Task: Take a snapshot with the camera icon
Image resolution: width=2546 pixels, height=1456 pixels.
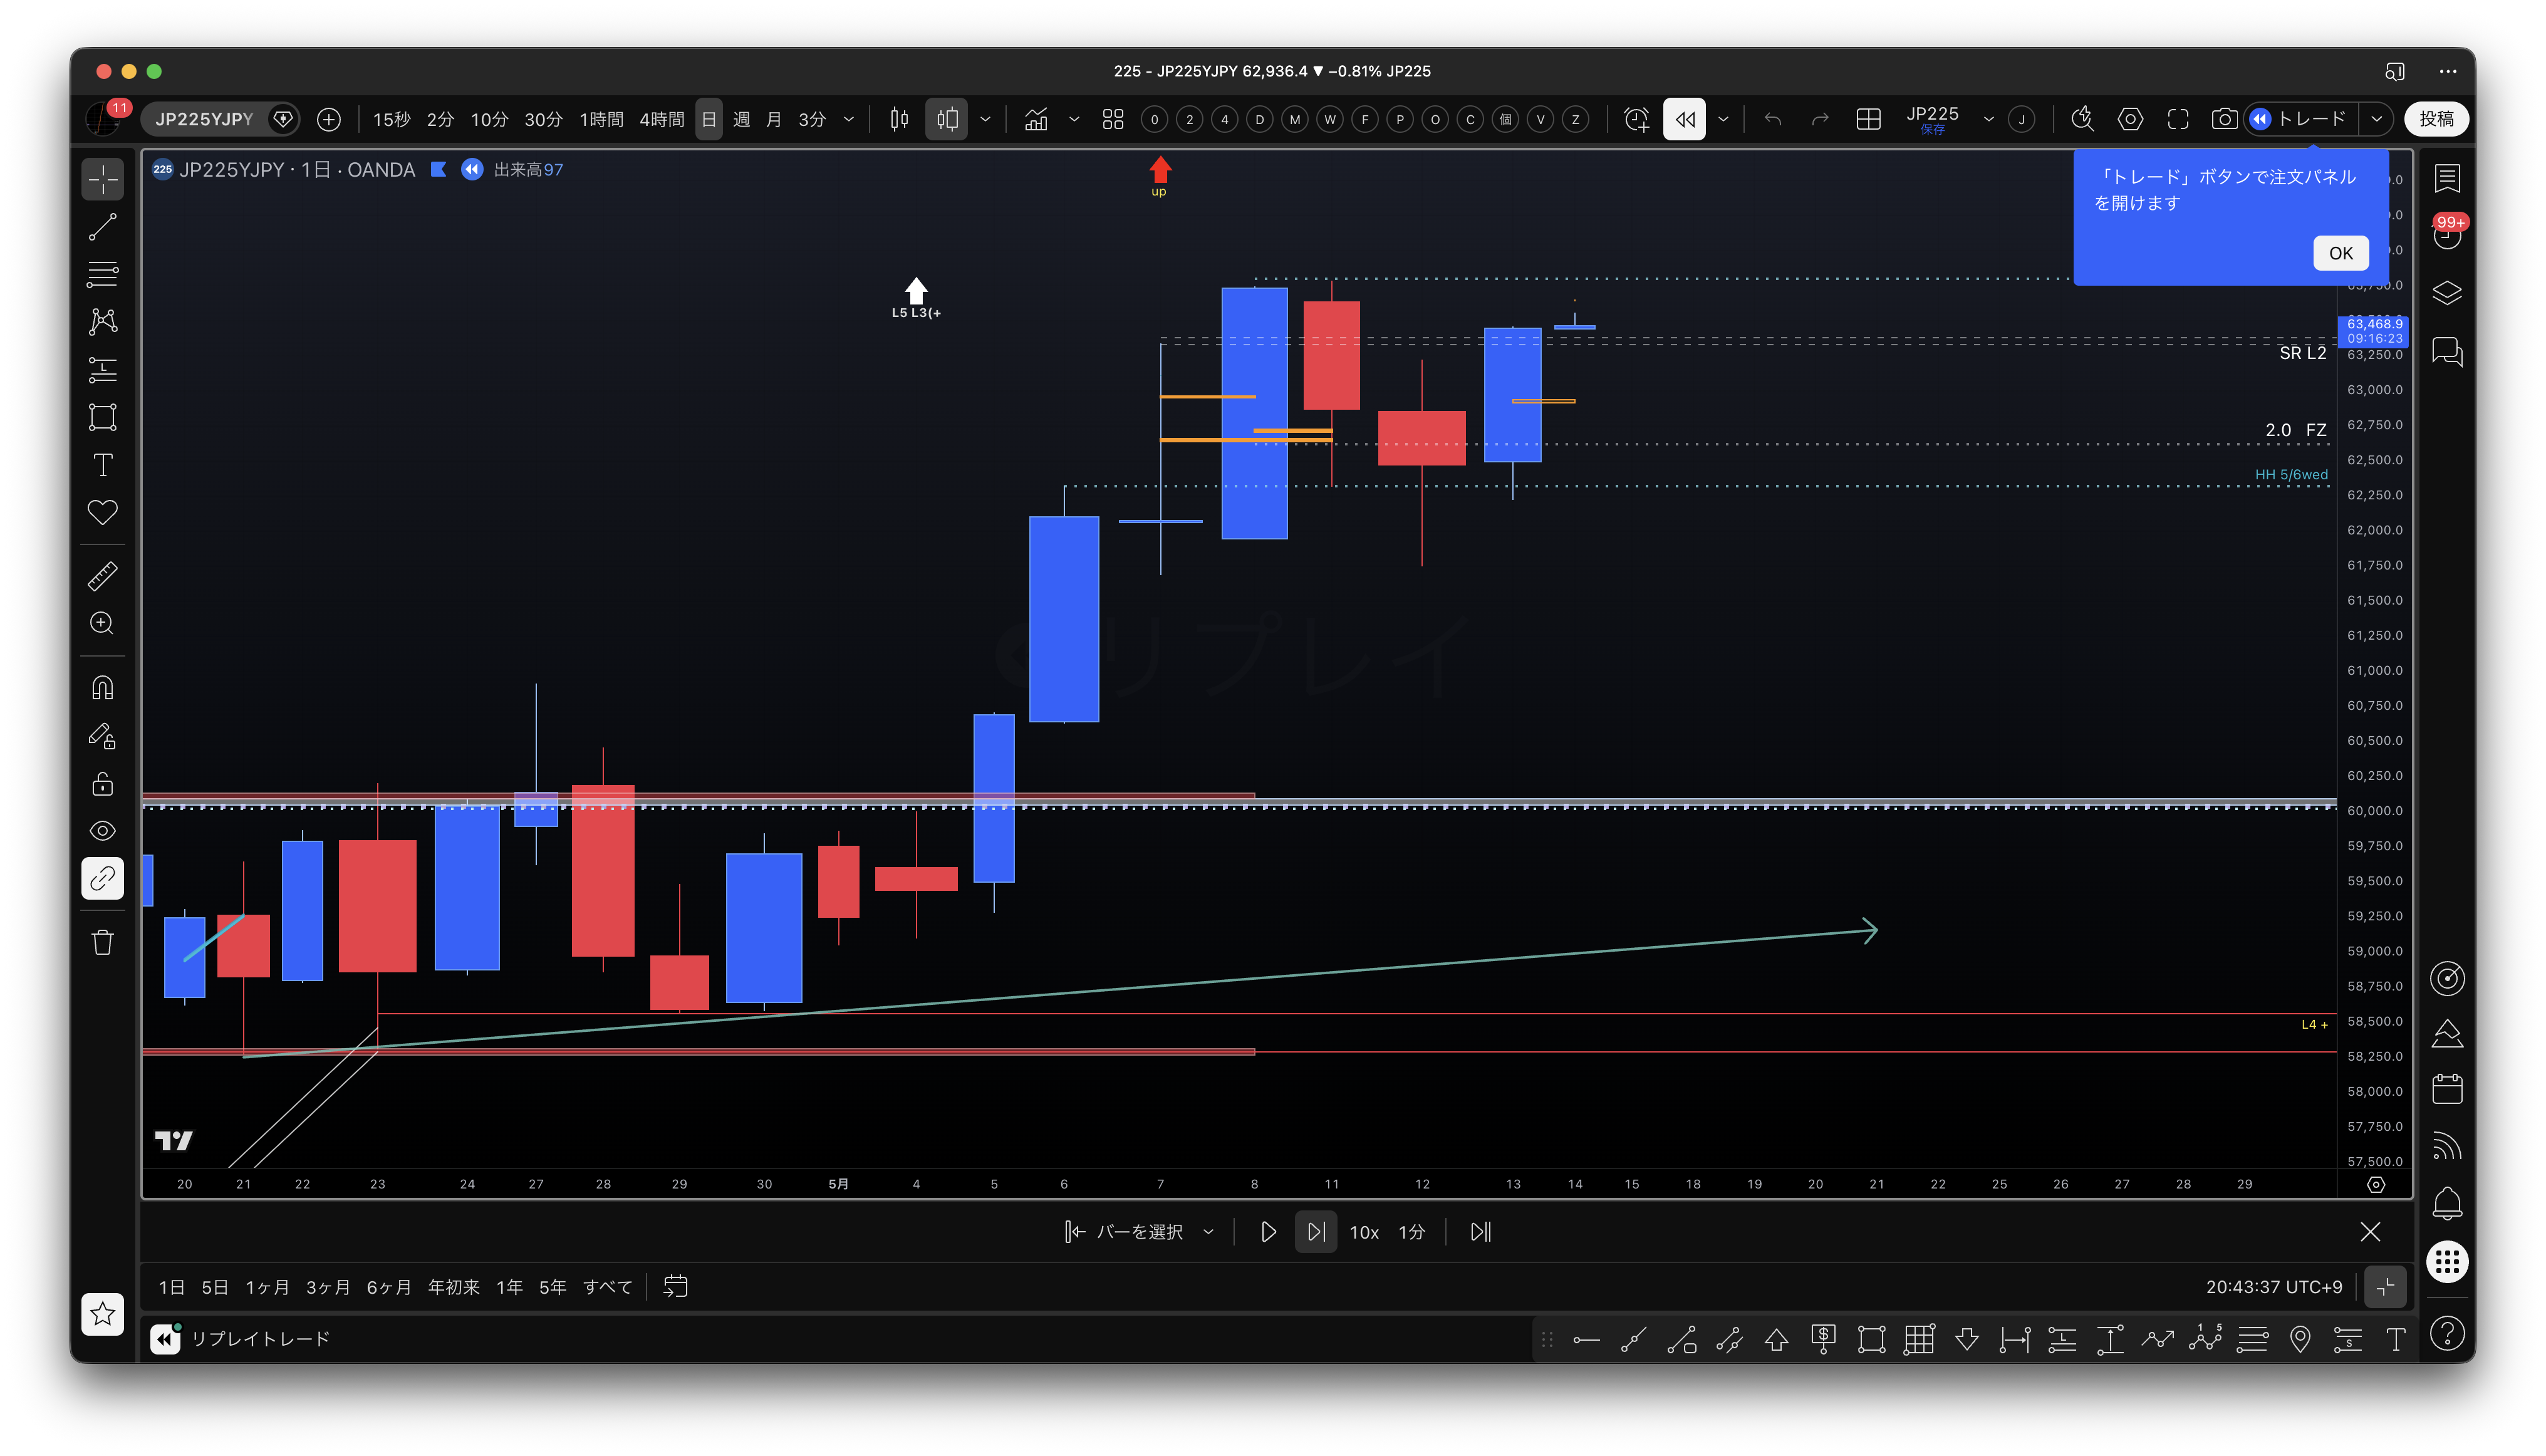Action: tap(2223, 119)
